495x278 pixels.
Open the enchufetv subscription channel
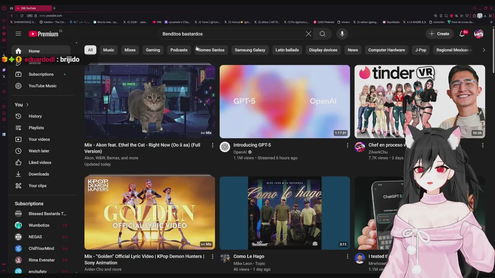tap(41, 271)
